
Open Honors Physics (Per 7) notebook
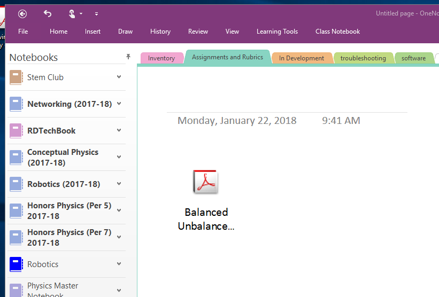[x=67, y=237]
